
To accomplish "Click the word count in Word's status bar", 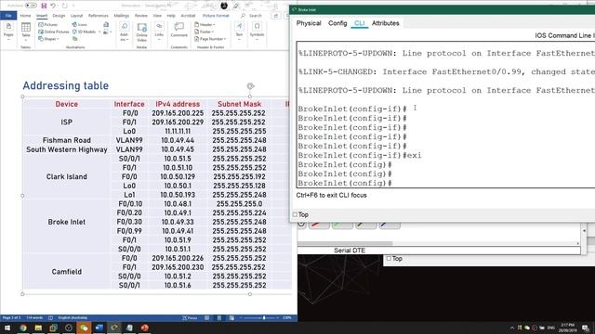I will pyautogui.click(x=34, y=317).
